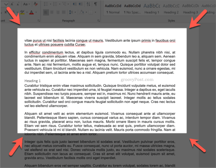The height and width of the screenshot is (168, 216).
Task: Click the line starting 'Curabitur tristique enim vitae'
Action: pos(100,86)
